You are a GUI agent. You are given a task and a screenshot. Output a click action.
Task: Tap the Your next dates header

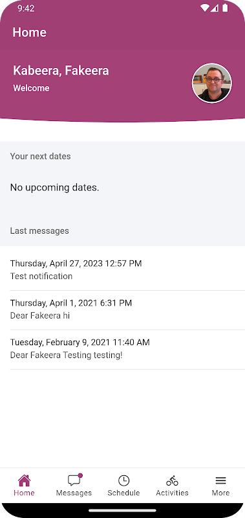pyautogui.click(x=40, y=156)
